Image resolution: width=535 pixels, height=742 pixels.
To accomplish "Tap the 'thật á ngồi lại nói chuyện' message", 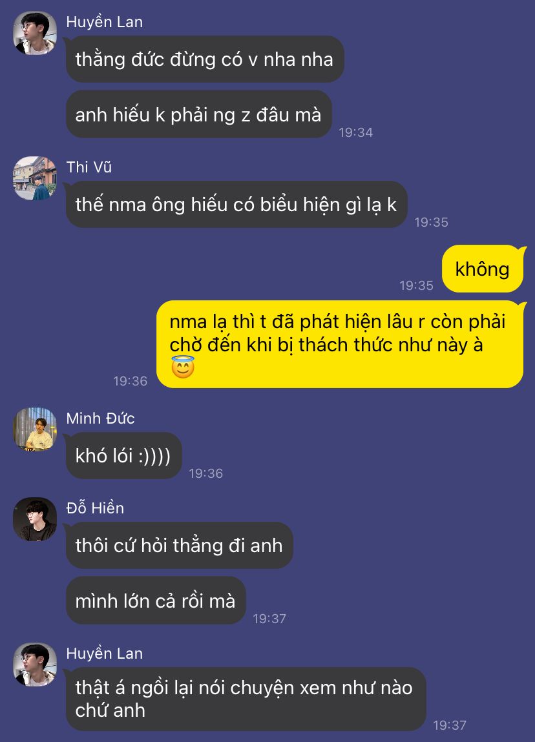I will click(246, 699).
